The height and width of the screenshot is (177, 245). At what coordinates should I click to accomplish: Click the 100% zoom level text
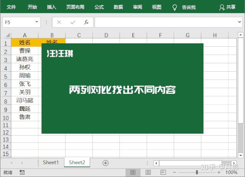[x=231, y=172]
